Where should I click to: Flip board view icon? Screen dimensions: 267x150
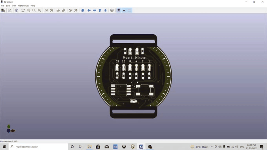click(82, 10)
